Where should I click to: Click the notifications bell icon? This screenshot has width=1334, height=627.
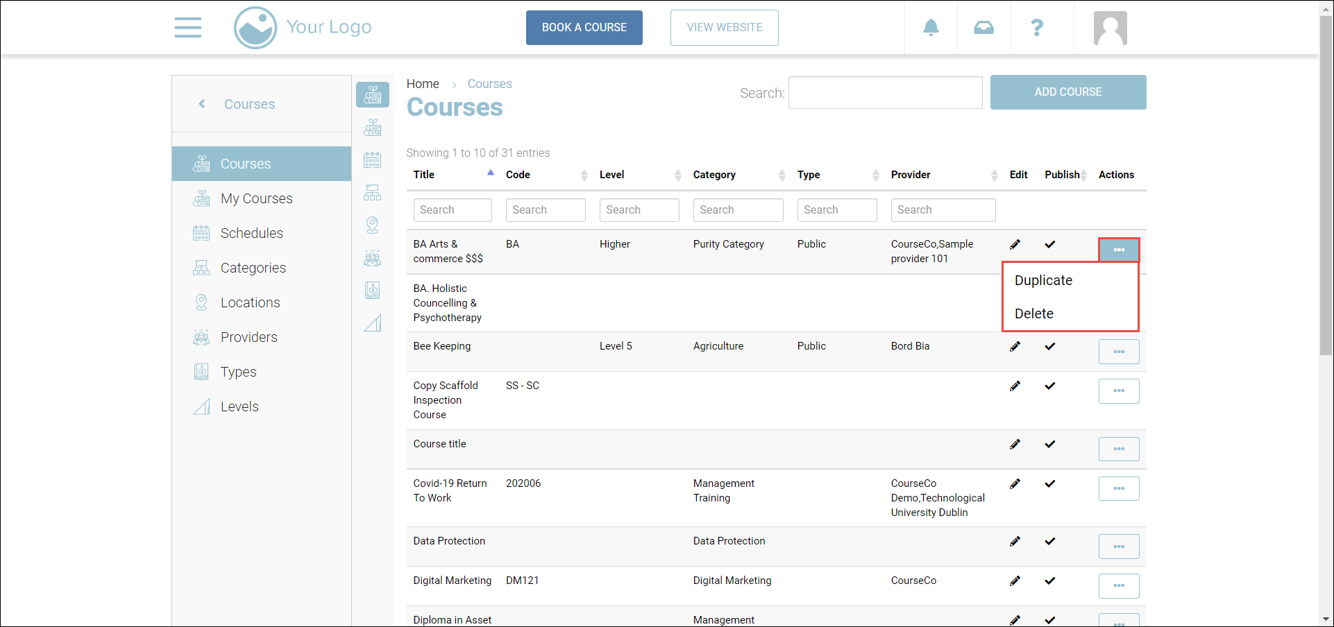click(931, 28)
